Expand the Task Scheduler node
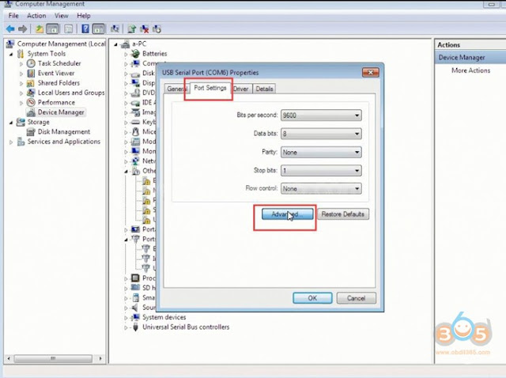Image resolution: width=506 pixels, height=378 pixels. 21,64
